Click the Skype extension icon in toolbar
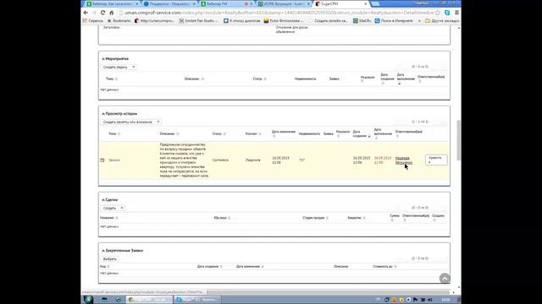542x304 pixels. (447, 13)
